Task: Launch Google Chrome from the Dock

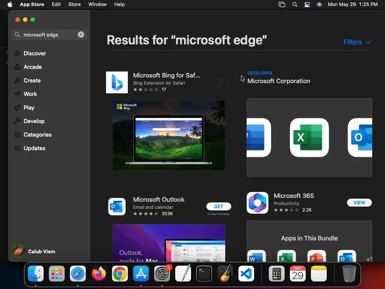Action: (120, 274)
